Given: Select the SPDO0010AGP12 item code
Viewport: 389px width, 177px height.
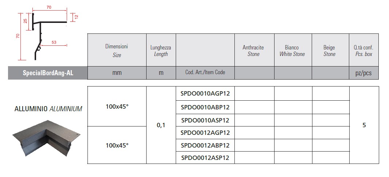Looking at the screenshot, I should point(205,93).
